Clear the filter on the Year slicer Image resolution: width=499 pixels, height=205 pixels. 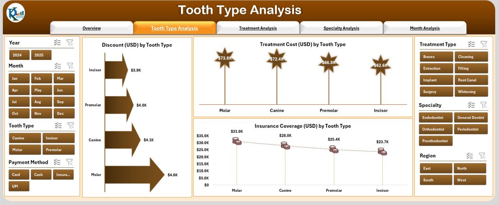[70, 43]
